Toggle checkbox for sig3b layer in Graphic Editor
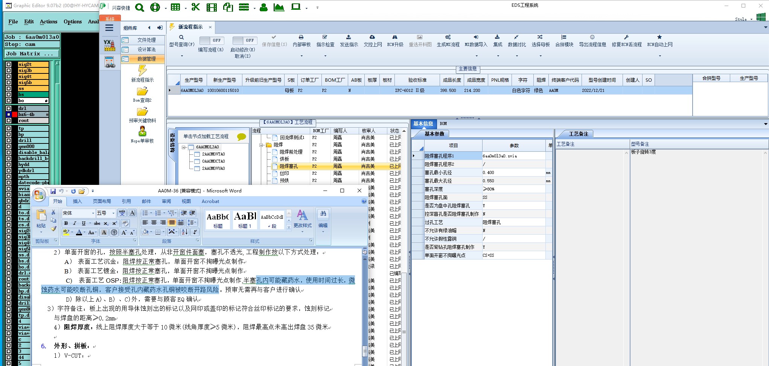Viewport: 769px width, 366px height. [9, 70]
